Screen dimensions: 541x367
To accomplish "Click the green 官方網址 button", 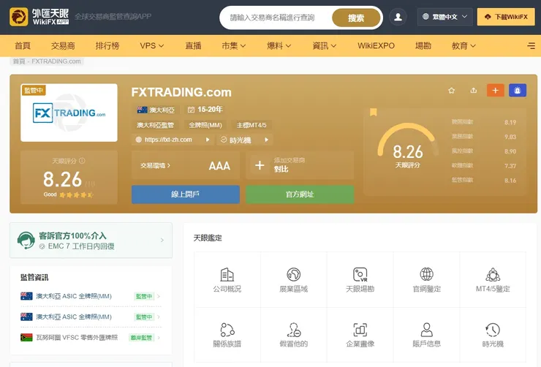I will [x=300, y=194].
